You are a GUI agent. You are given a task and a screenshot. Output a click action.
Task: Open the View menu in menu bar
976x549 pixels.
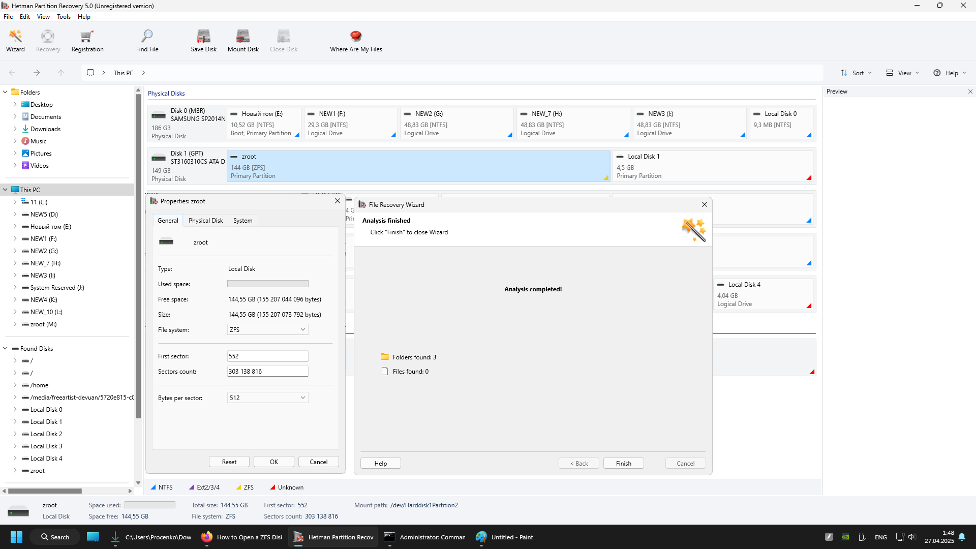[43, 16]
